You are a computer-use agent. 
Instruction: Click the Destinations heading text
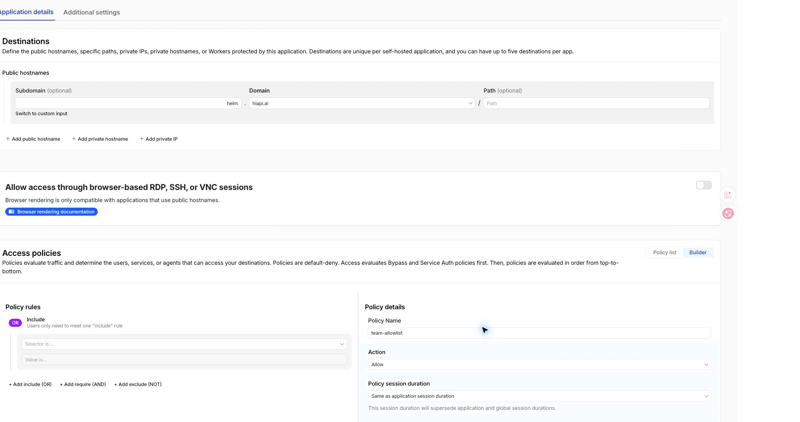(26, 41)
